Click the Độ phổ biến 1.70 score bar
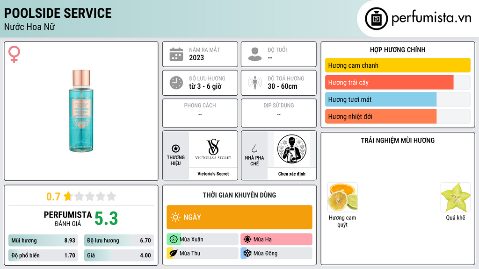 click(x=44, y=255)
